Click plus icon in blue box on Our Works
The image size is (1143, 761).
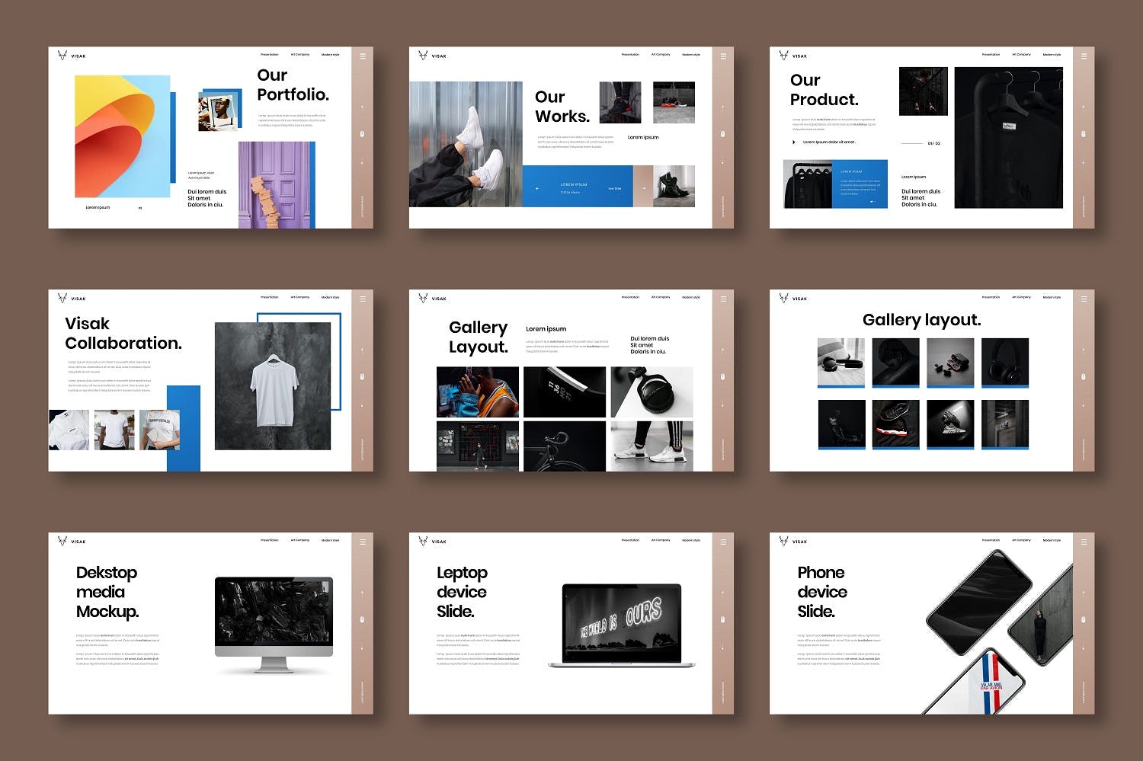pos(537,188)
